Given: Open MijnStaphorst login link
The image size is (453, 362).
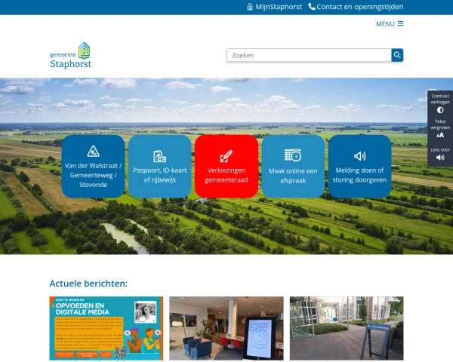Looking at the screenshot, I should 279,7.
